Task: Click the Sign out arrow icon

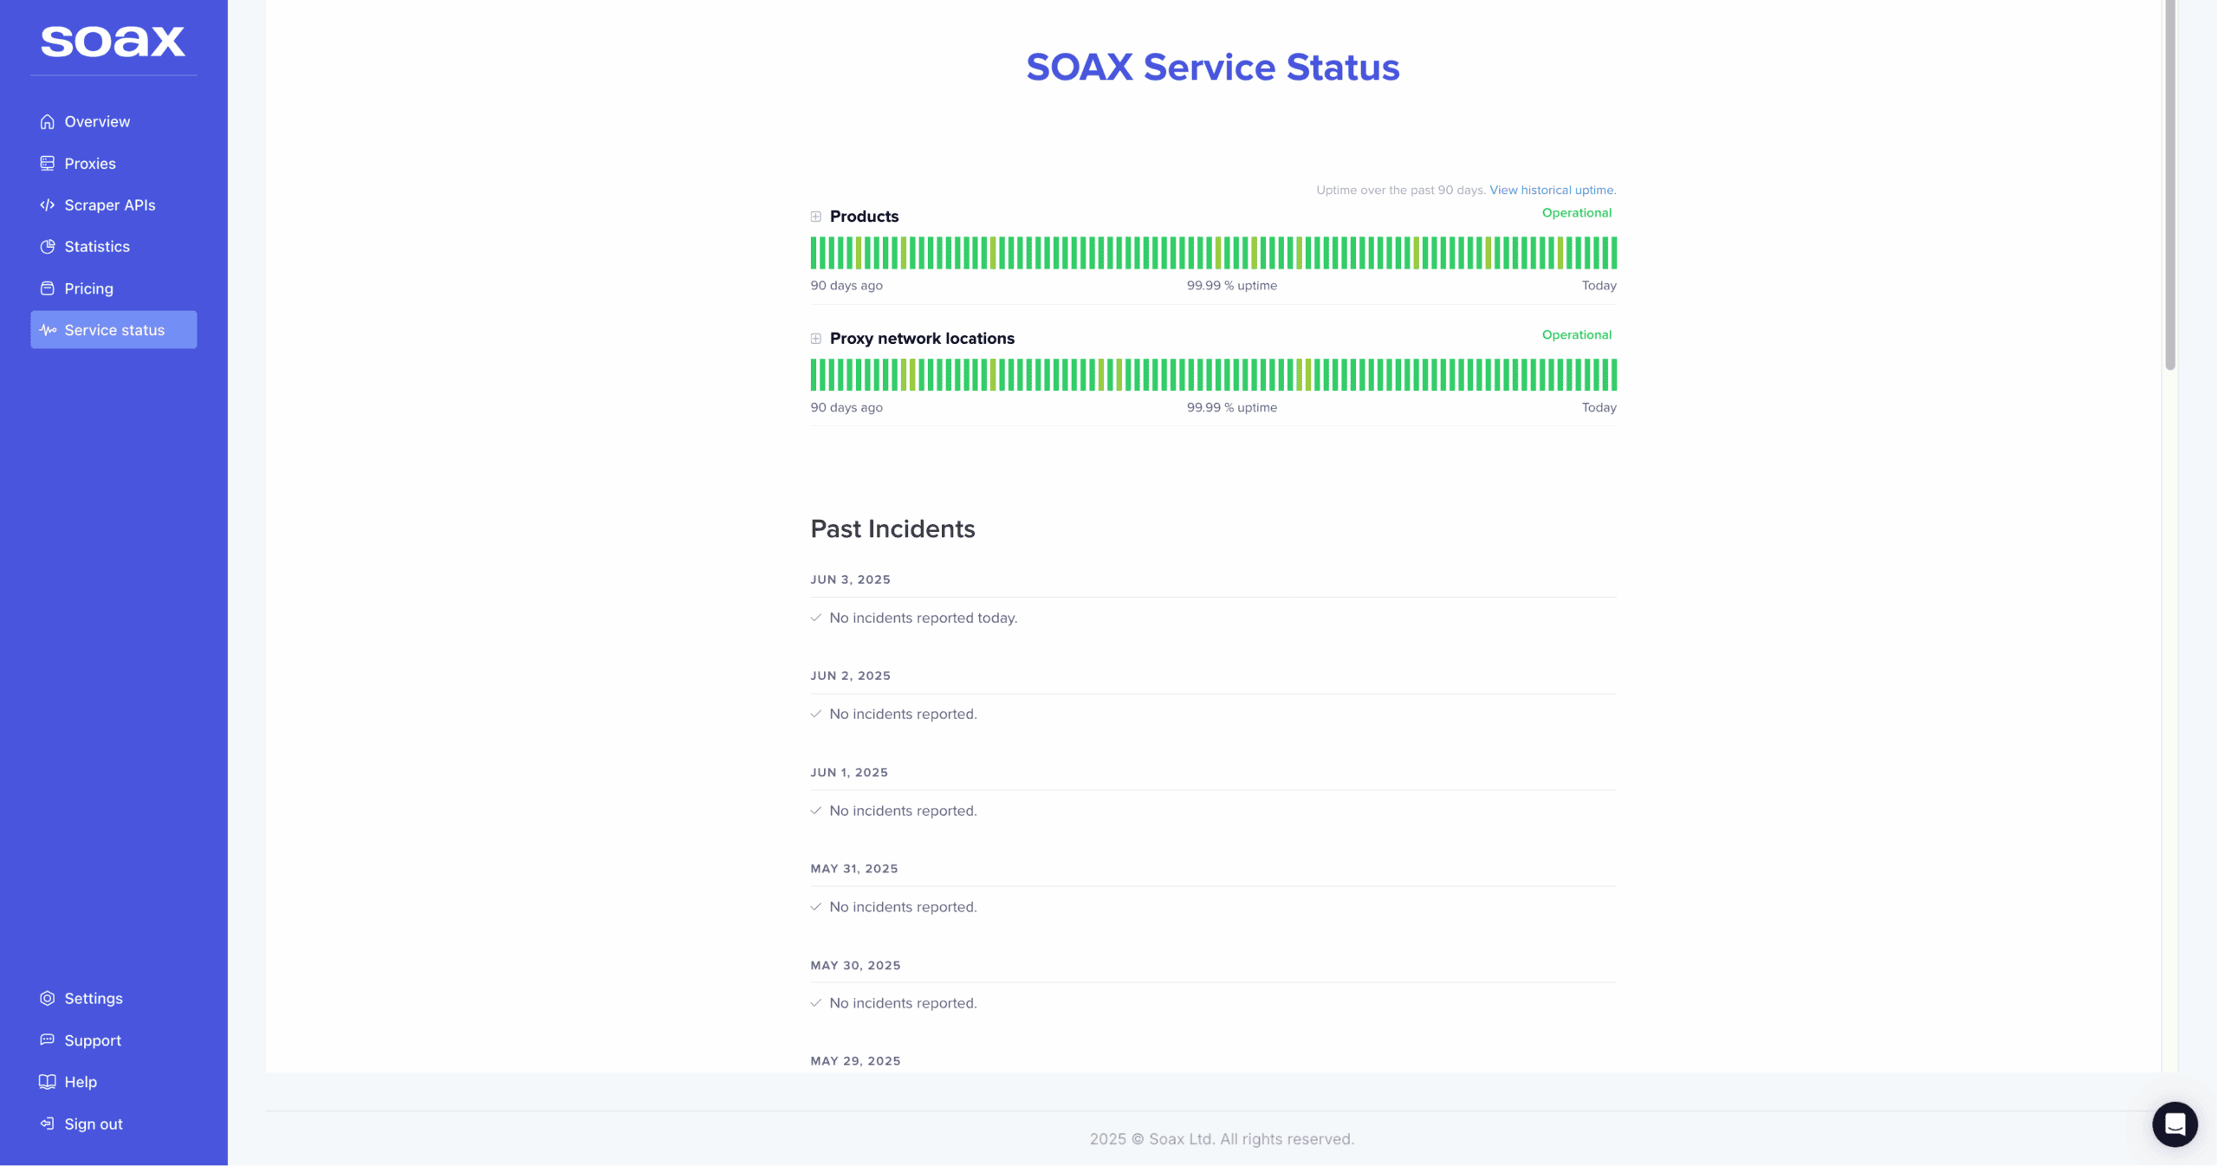Action: coord(48,1124)
